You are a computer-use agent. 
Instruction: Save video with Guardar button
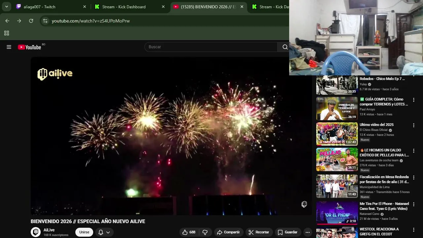click(x=288, y=232)
